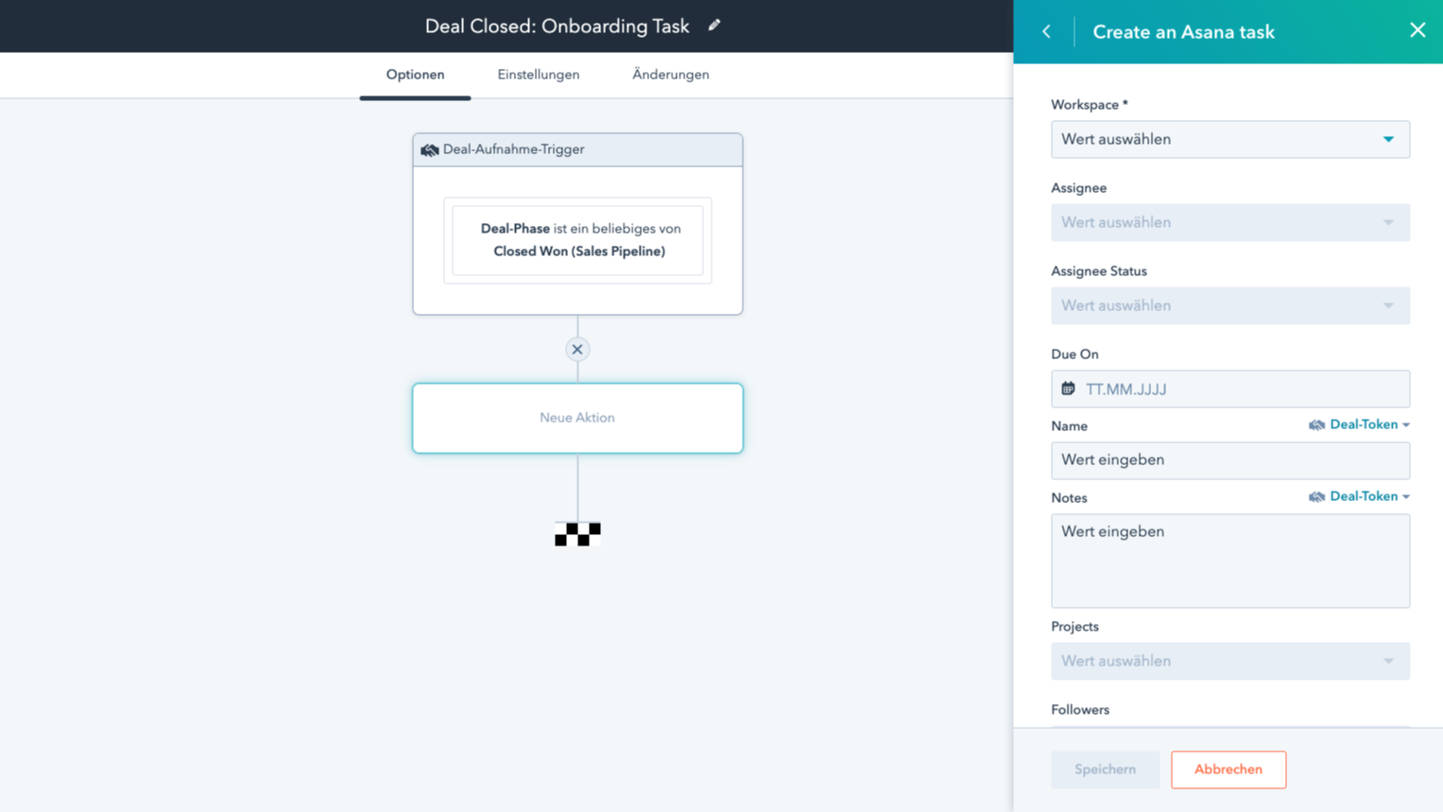The height and width of the screenshot is (812, 1443).
Task: Switch to the Einstellungen tab
Action: click(x=538, y=75)
